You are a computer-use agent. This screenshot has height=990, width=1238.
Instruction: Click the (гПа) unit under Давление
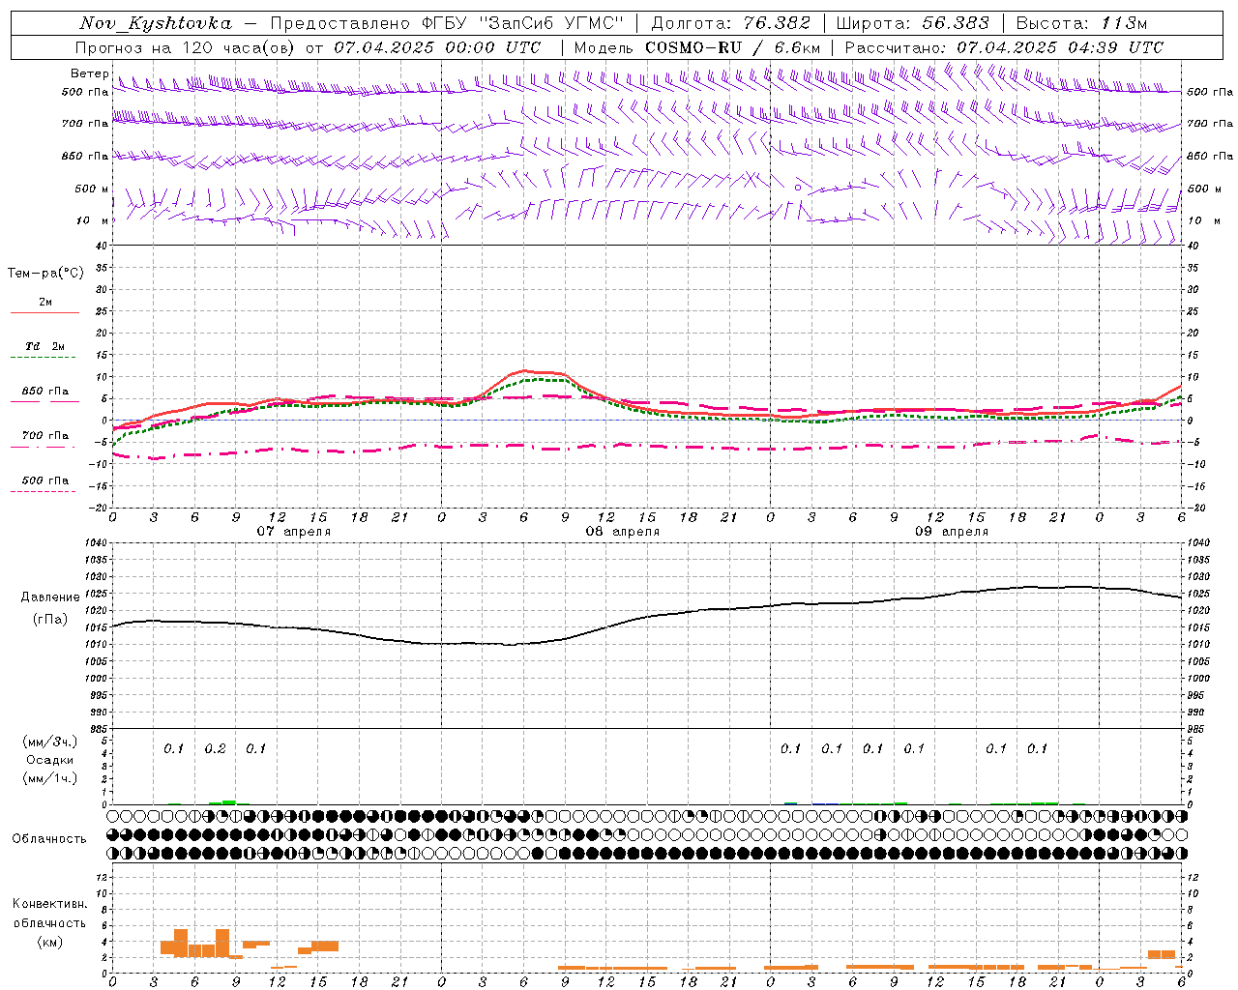tap(50, 620)
